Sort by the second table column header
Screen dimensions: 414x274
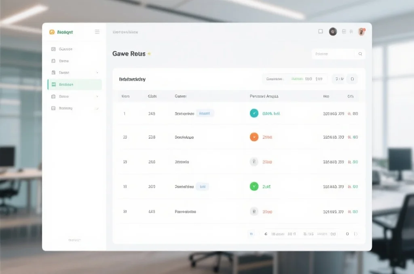click(152, 96)
